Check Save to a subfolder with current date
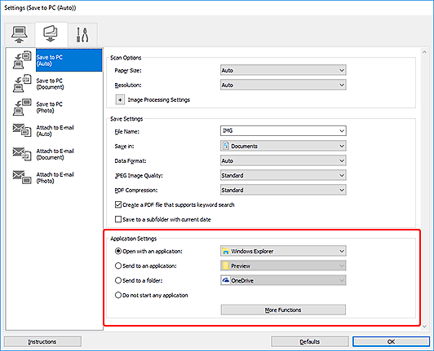The width and height of the screenshot is (434, 351). 118,219
